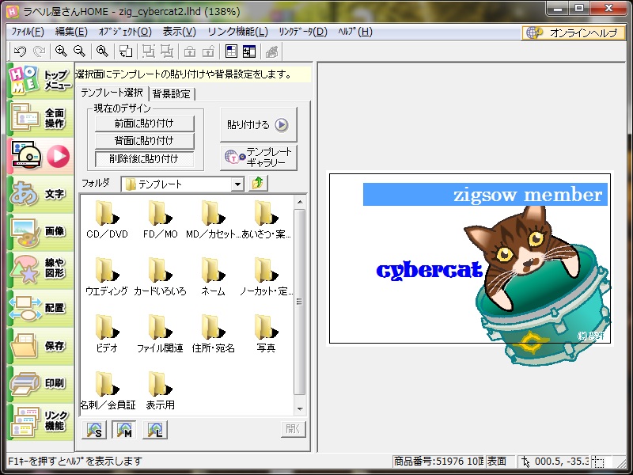Click the bring to front toolbar icon

[149, 51]
